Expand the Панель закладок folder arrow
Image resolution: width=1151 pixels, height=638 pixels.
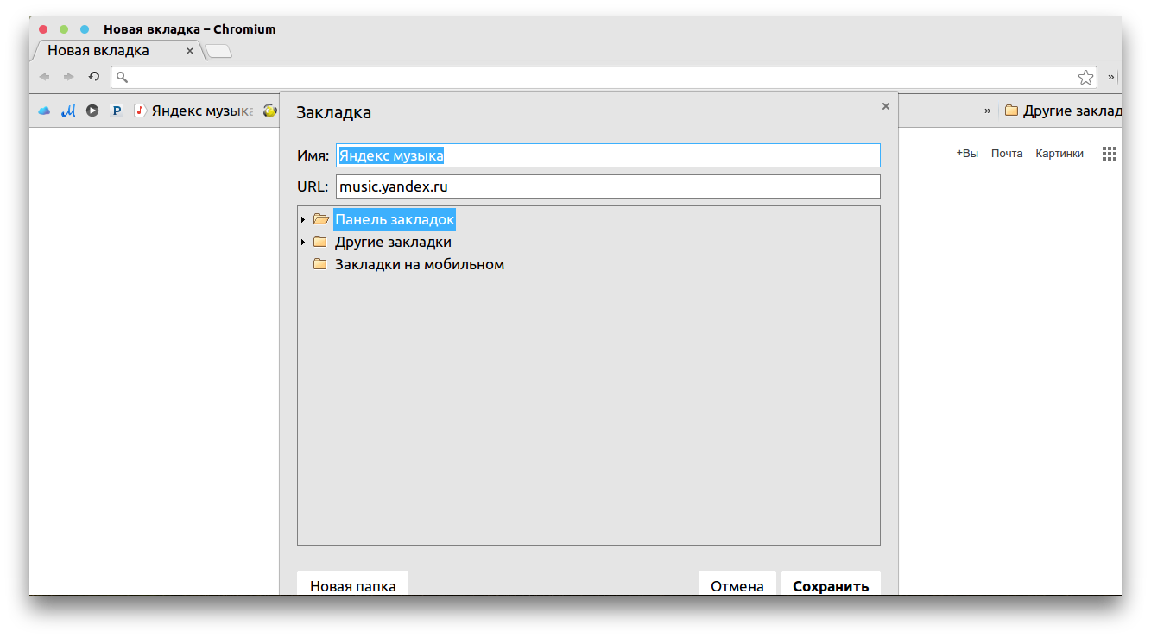click(x=303, y=220)
